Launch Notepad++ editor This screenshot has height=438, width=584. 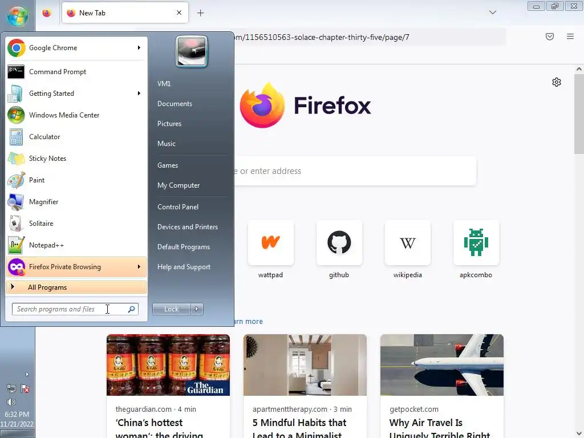pos(76,245)
